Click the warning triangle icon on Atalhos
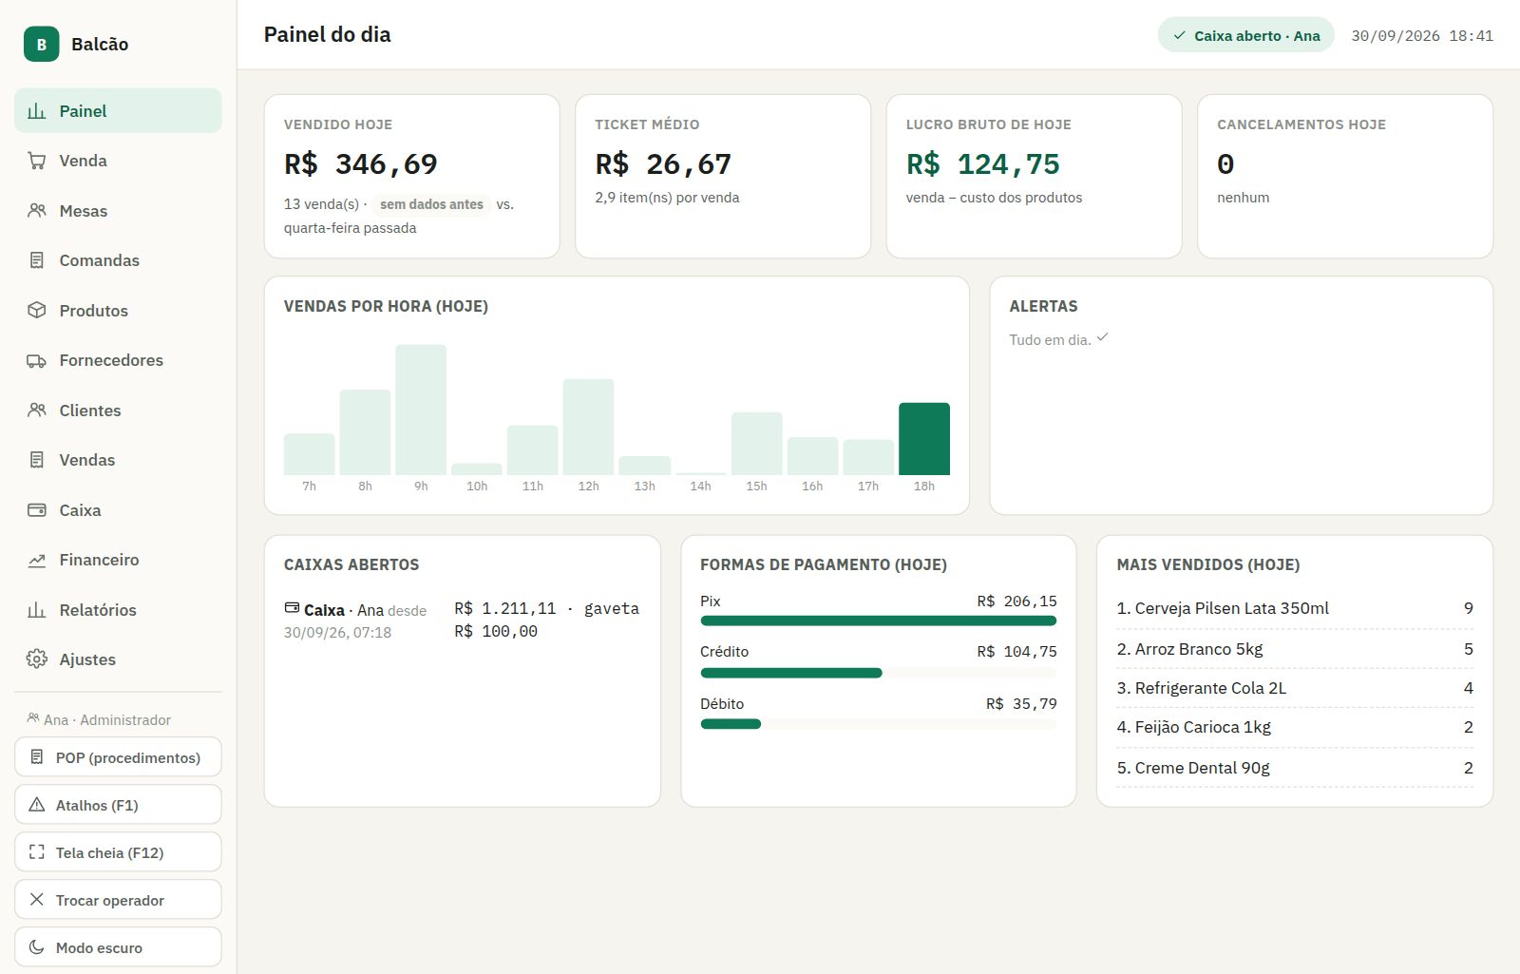 (37, 805)
